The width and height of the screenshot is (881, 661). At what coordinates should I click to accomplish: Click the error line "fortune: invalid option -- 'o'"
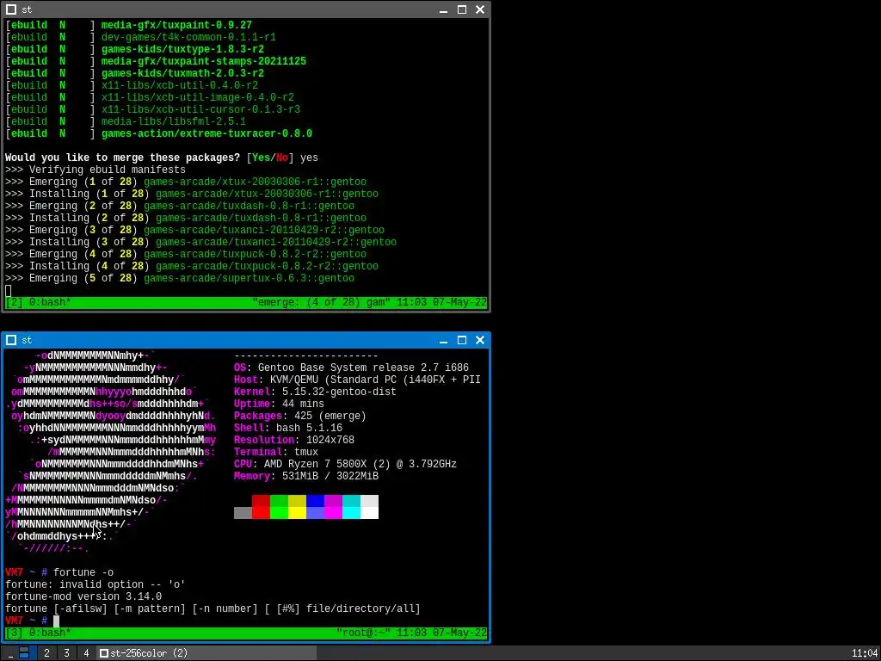pos(95,584)
